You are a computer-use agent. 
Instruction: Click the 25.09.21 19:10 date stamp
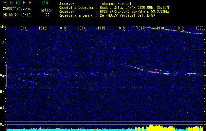(16, 15)
